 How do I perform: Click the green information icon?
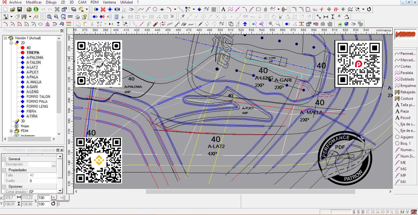click(x=36, y=9)
